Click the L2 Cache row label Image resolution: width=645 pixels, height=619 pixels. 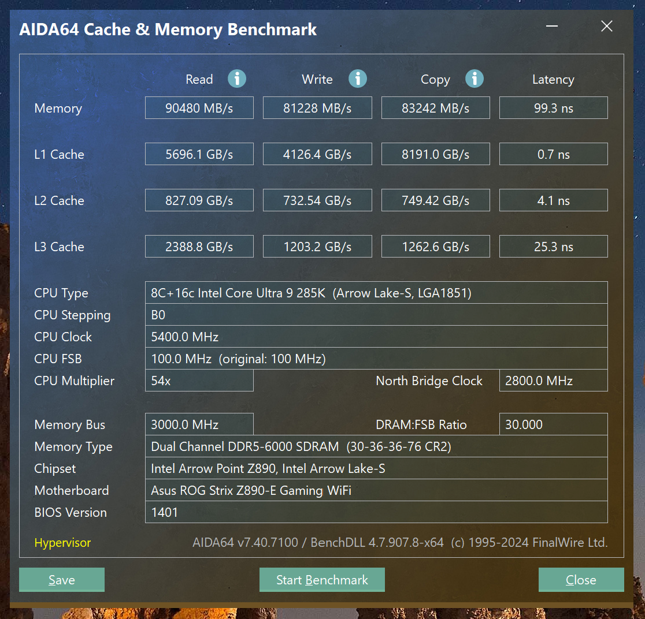59,200
